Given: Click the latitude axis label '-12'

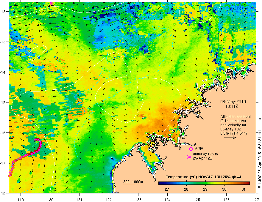Looking at the screenshot, I should click(x=3, y=12).
